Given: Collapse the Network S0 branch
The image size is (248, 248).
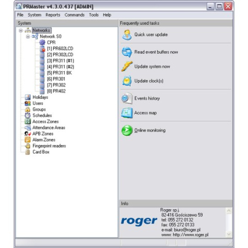Looking at the screenshot, I should (28, 37).
